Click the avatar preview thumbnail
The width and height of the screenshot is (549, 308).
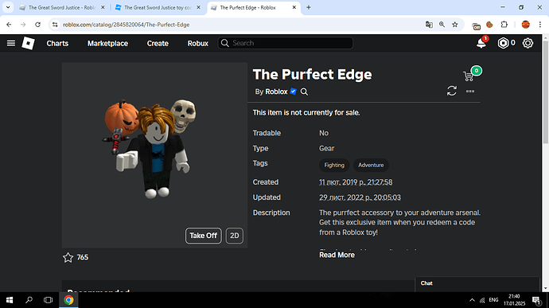155,155
